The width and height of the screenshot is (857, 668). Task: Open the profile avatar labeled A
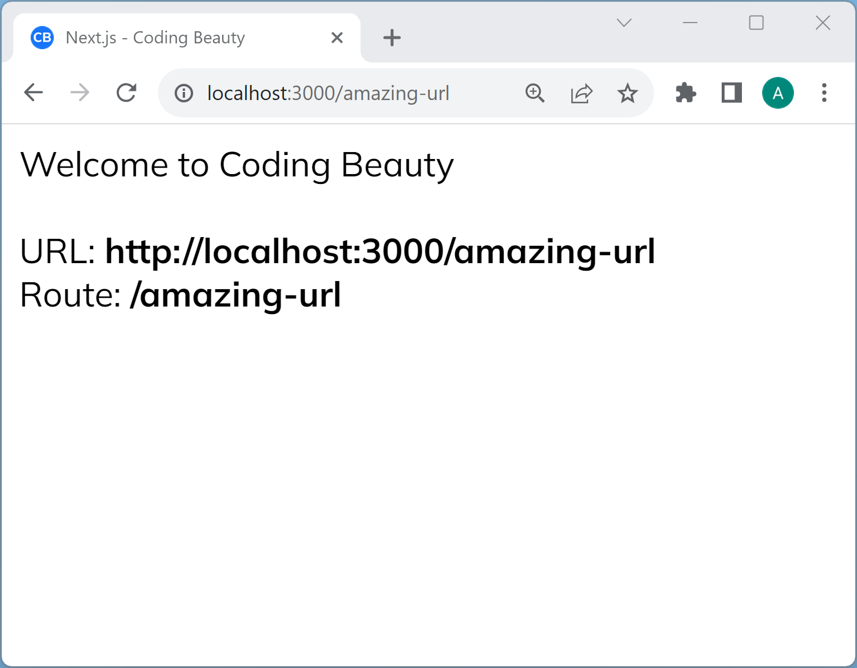[778, 93]
